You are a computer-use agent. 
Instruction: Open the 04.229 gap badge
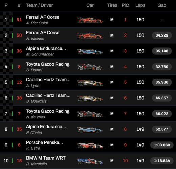162,35
